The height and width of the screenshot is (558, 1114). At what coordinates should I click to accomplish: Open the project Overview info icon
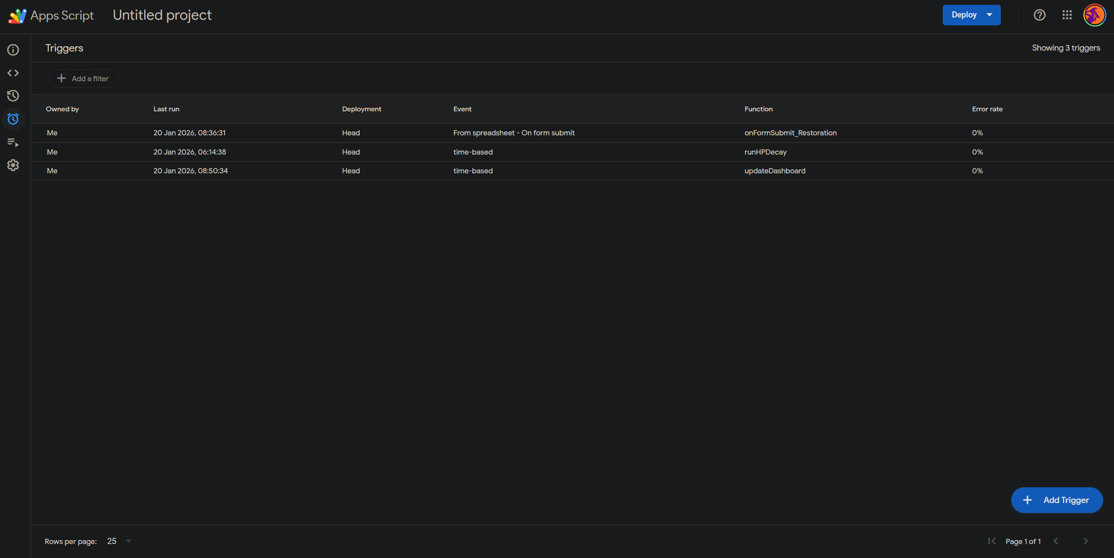point(13,50)
